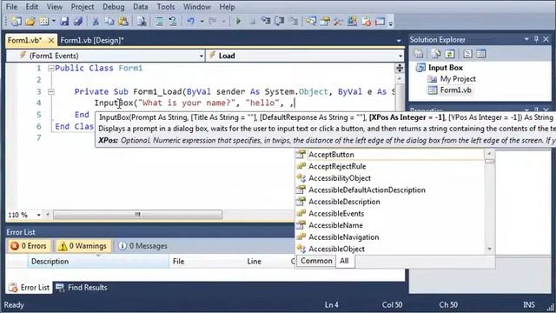
Task: Click the Open File folder icon
Action: 30,21
